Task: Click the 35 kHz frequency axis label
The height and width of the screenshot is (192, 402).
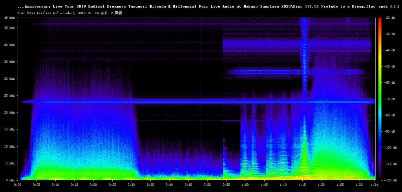Action: [x=9, y=62]
